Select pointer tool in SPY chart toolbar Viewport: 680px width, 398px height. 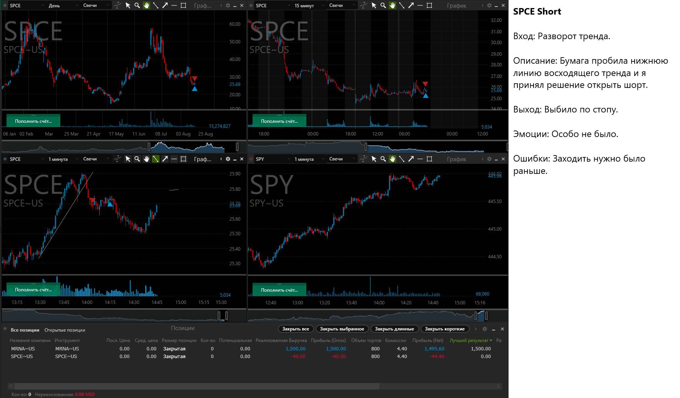(374, 159)
